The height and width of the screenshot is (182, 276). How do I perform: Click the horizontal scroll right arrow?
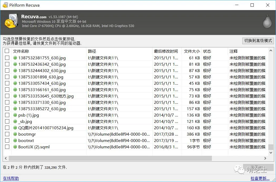(265, 158)
